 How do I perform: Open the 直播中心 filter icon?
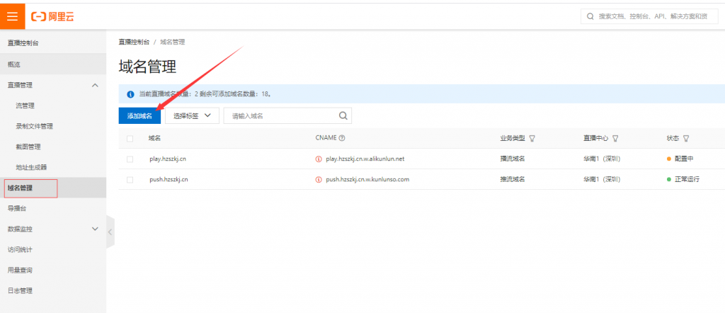pyautogui.click(x=615, y=138)
